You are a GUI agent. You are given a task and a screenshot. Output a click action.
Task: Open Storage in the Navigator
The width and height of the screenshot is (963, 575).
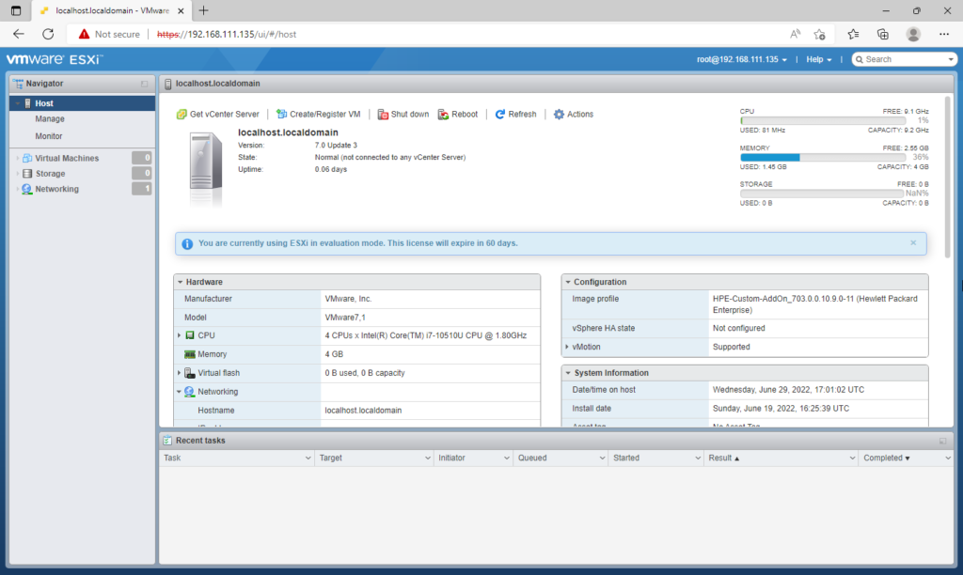(50, 174)
